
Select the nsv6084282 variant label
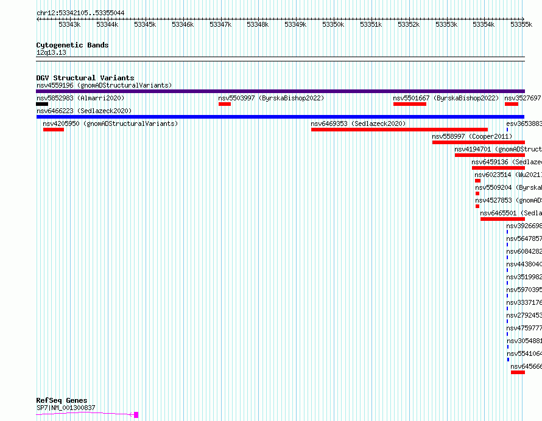(x=524, y=251)
